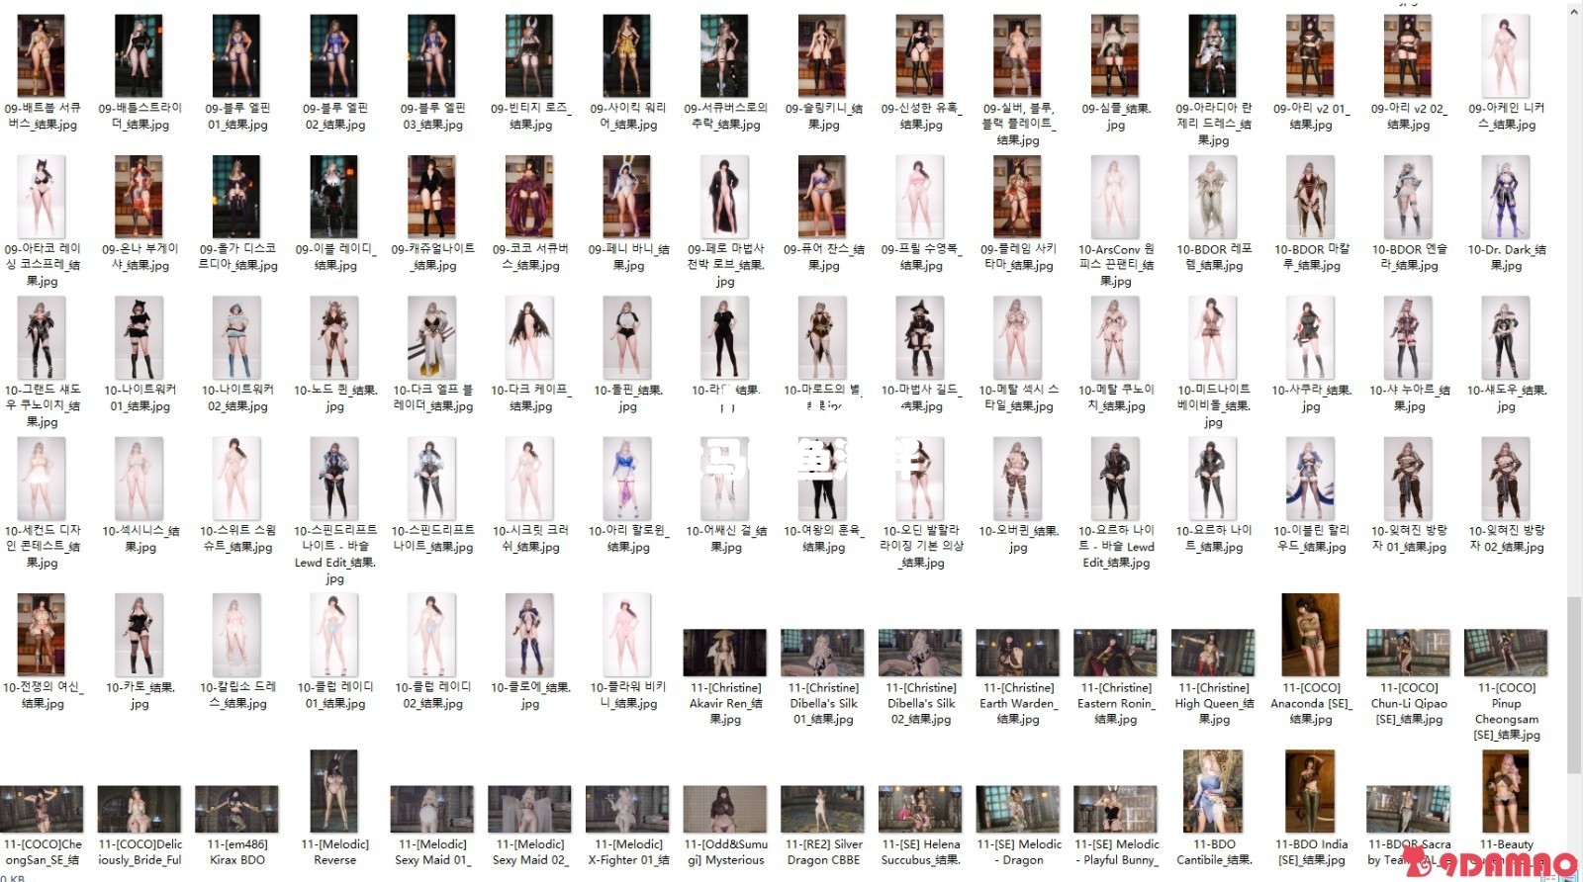Select the 11-BDO Cantibile image thumbnail

tap(1213, 791)
